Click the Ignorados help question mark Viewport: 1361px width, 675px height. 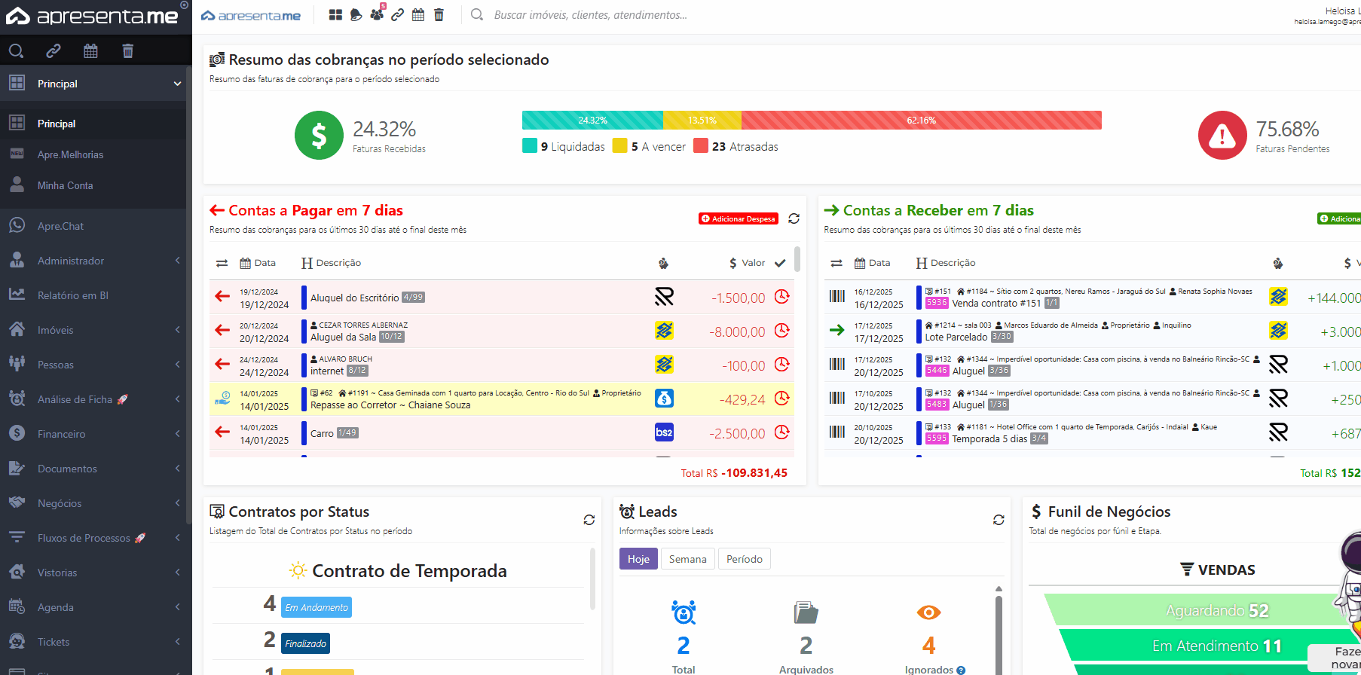[961, 670]
